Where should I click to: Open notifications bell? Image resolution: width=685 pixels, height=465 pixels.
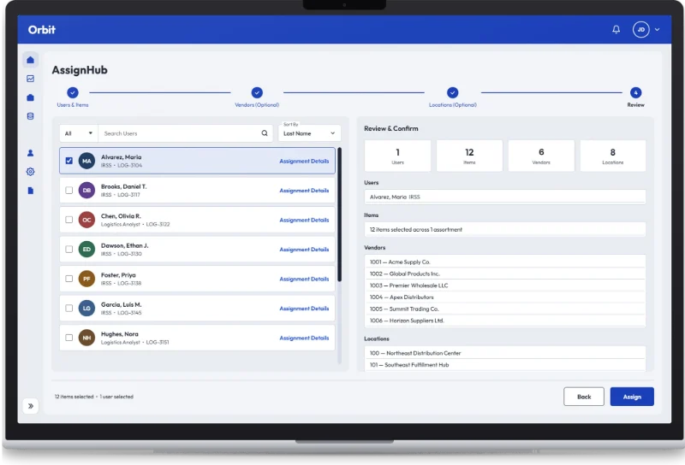[616, 30]
